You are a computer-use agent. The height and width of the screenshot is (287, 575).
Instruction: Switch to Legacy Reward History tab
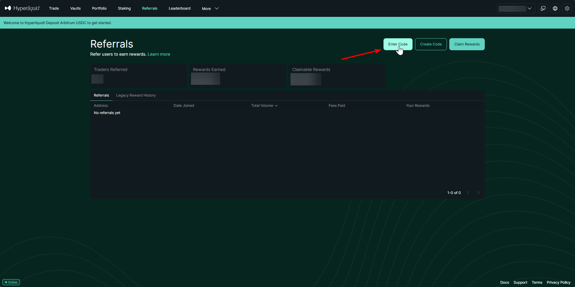tap(136, 95)
